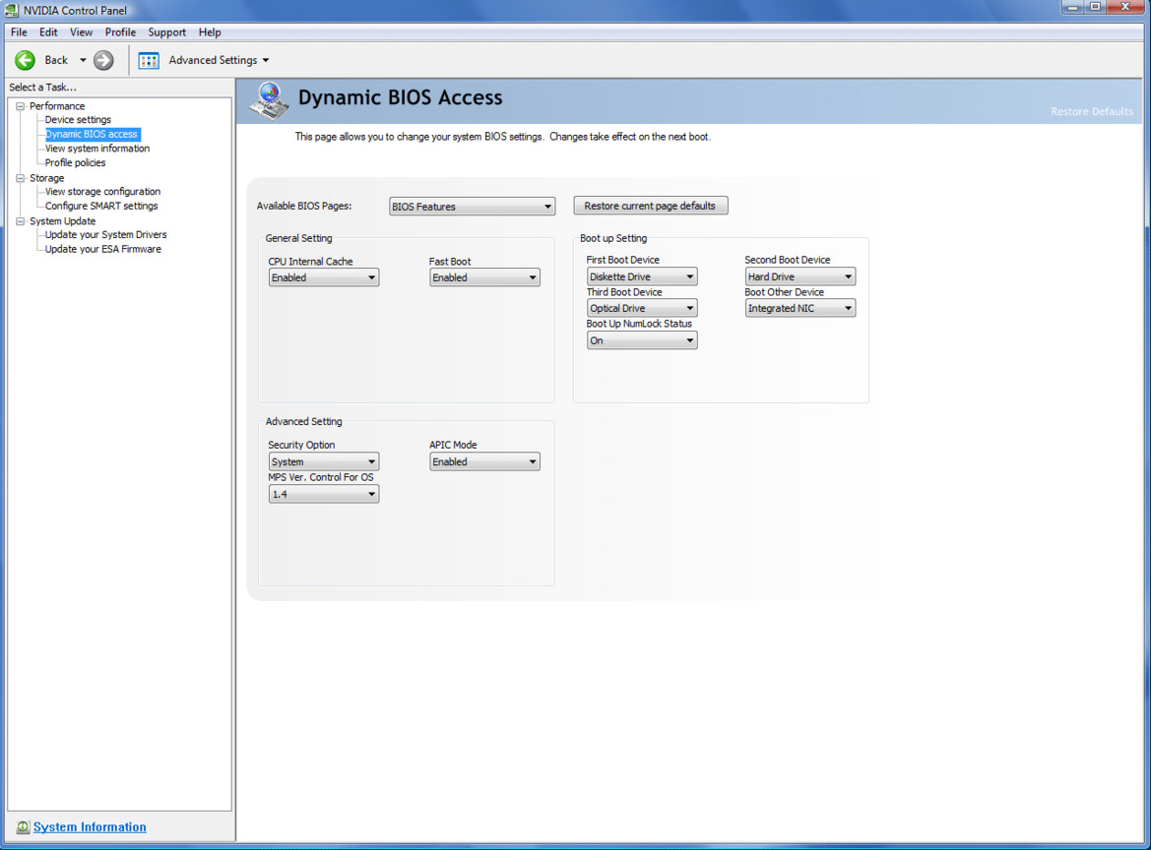Viewport: 1151px width, 850px height.
Task: Select Update your System Drivers task
Action: click(x=105, y=235)
